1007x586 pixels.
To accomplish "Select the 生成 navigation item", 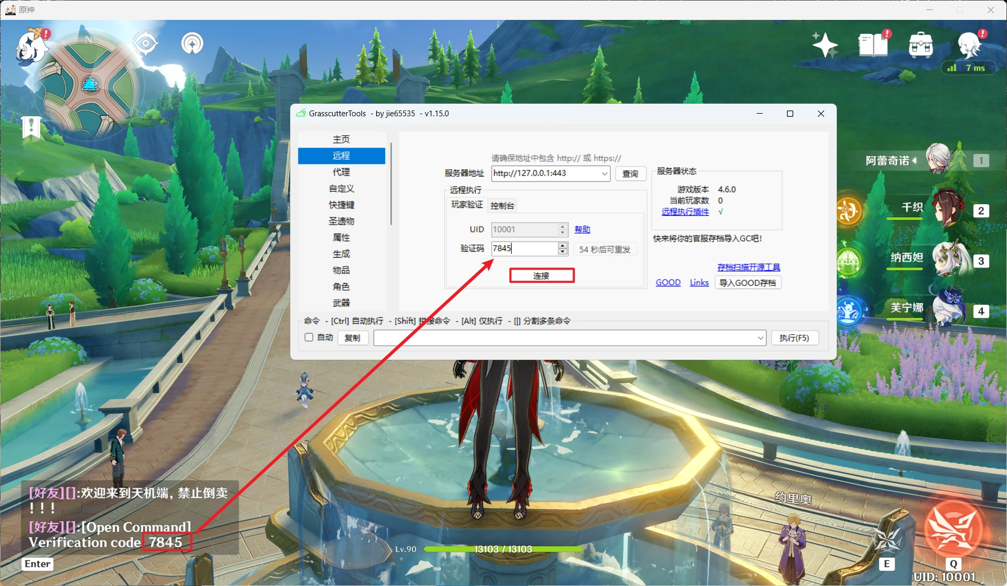I will [x=341, y=254].
